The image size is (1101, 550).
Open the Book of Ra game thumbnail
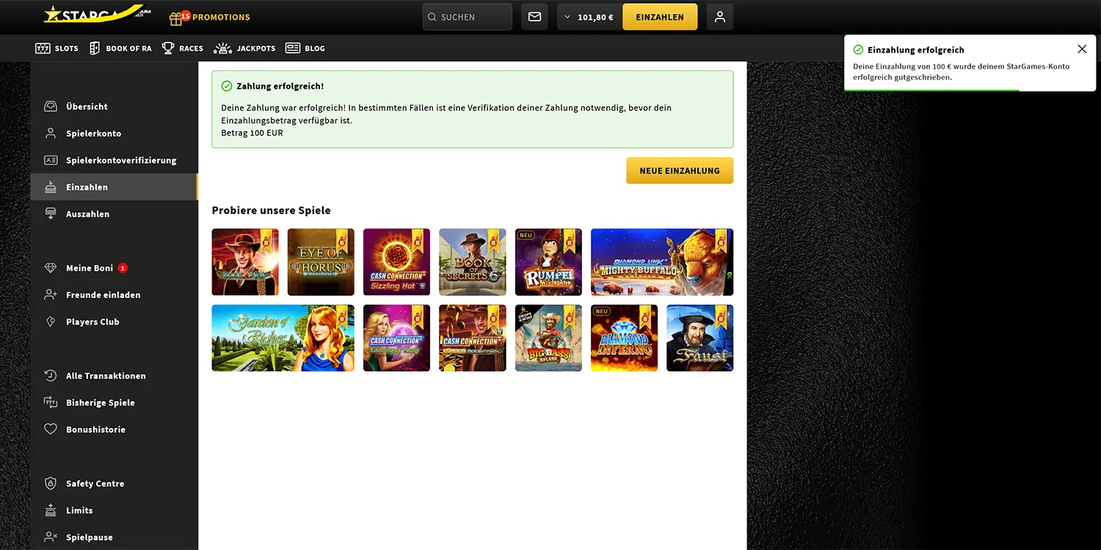pos(245,262)
